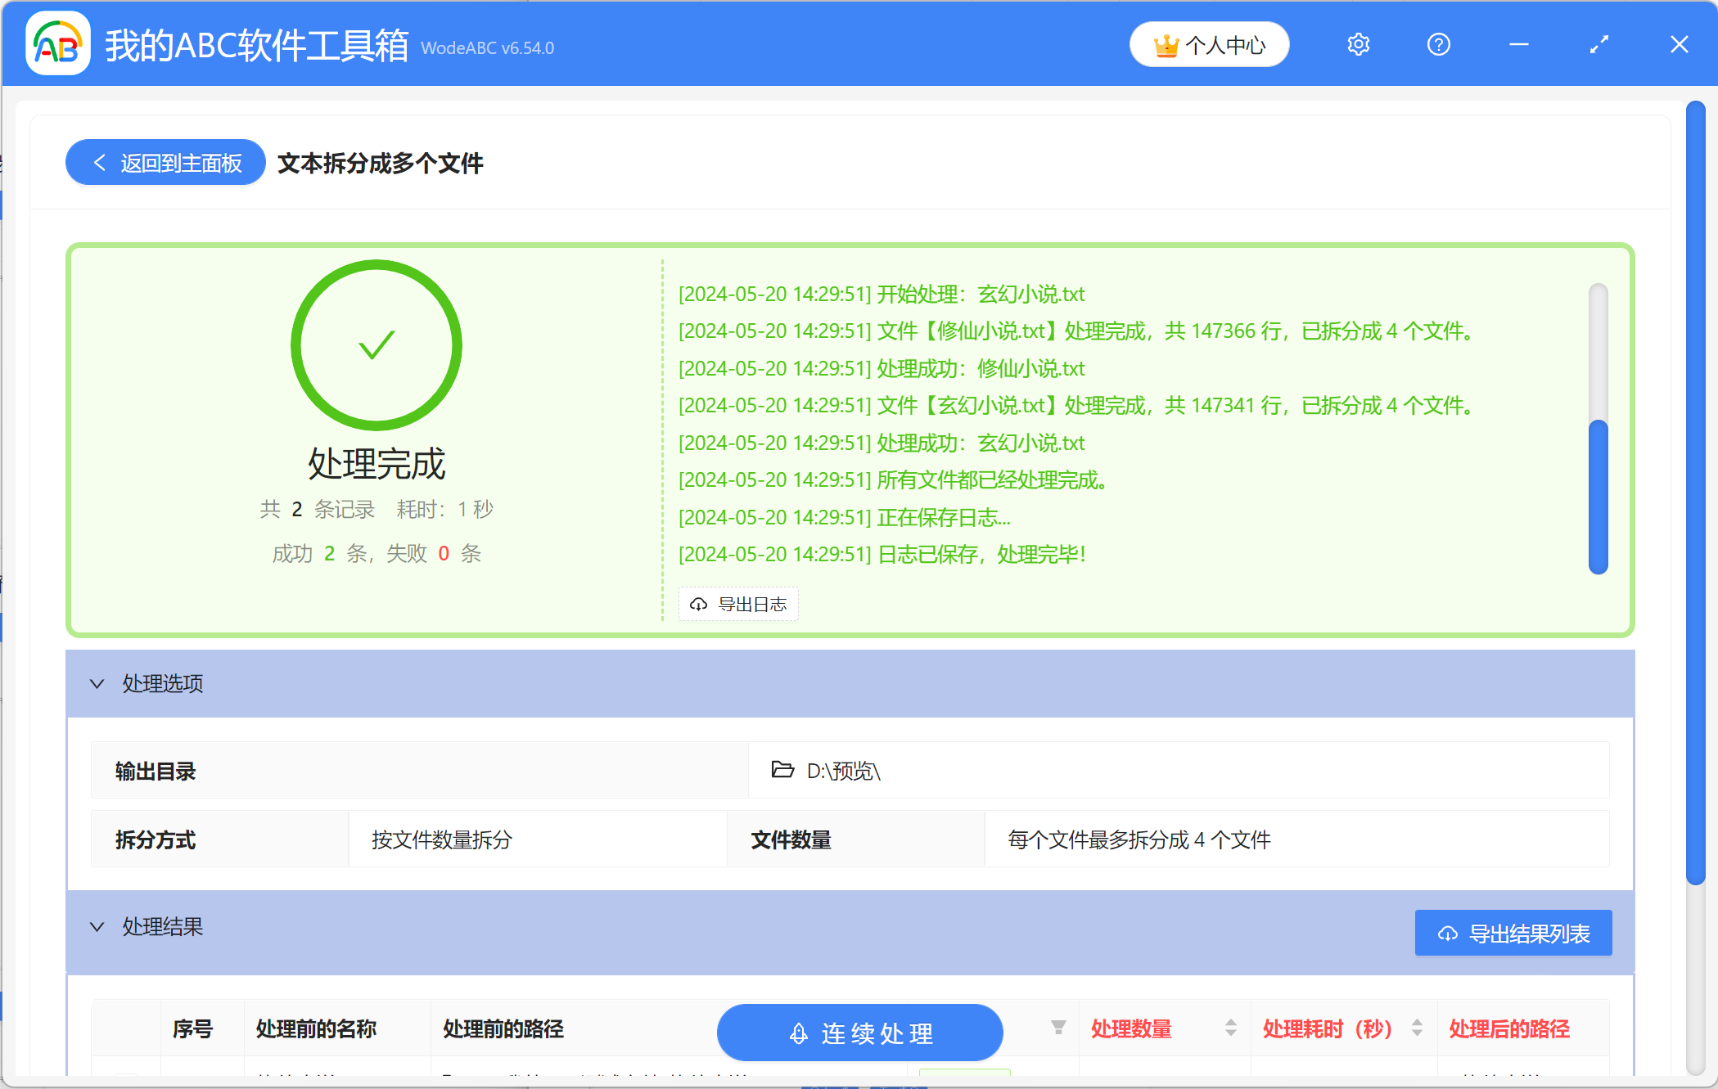Click the filter icon in results table header

tap(1057, 1028)
